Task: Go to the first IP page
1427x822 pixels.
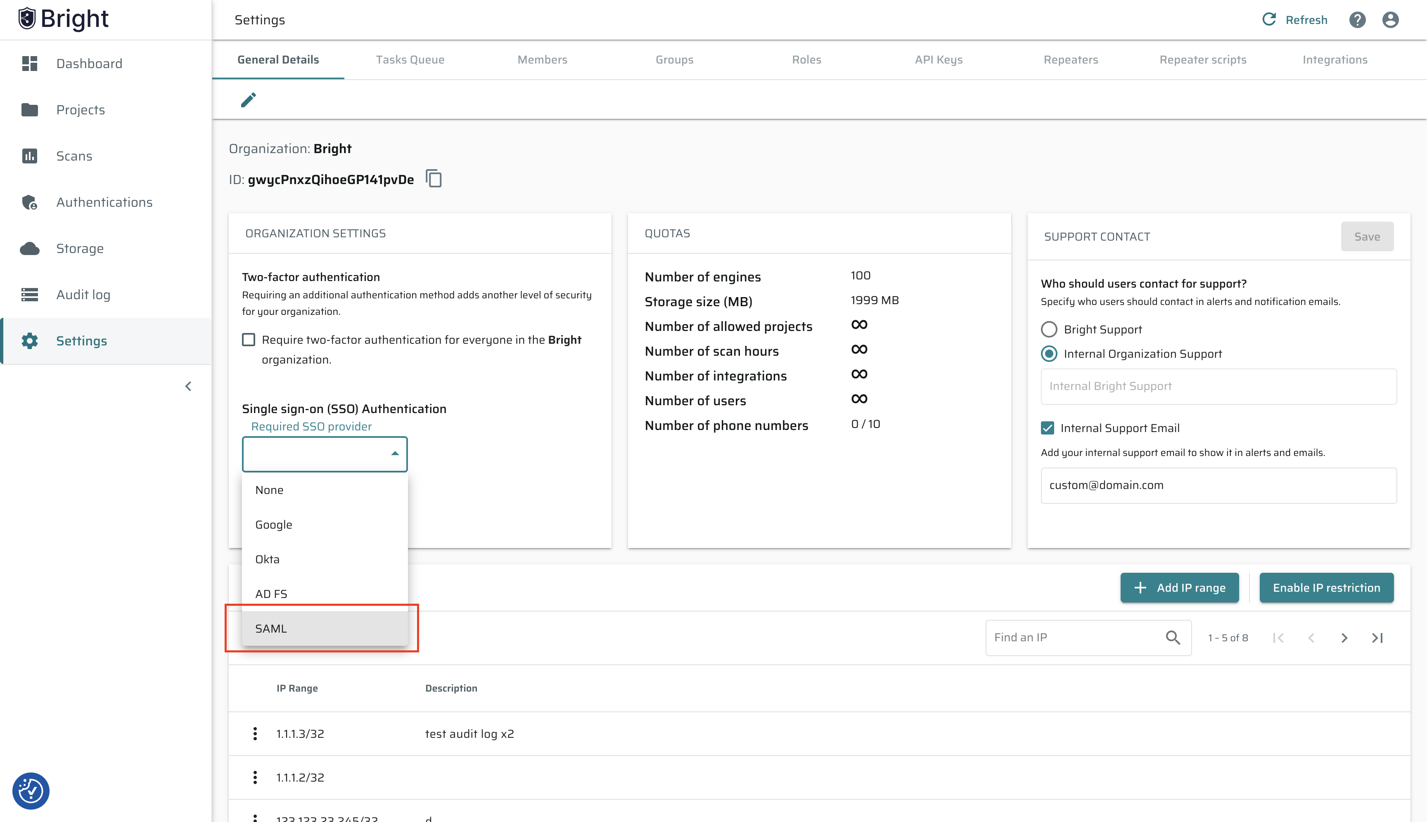Action: [x=1278, y=638]
